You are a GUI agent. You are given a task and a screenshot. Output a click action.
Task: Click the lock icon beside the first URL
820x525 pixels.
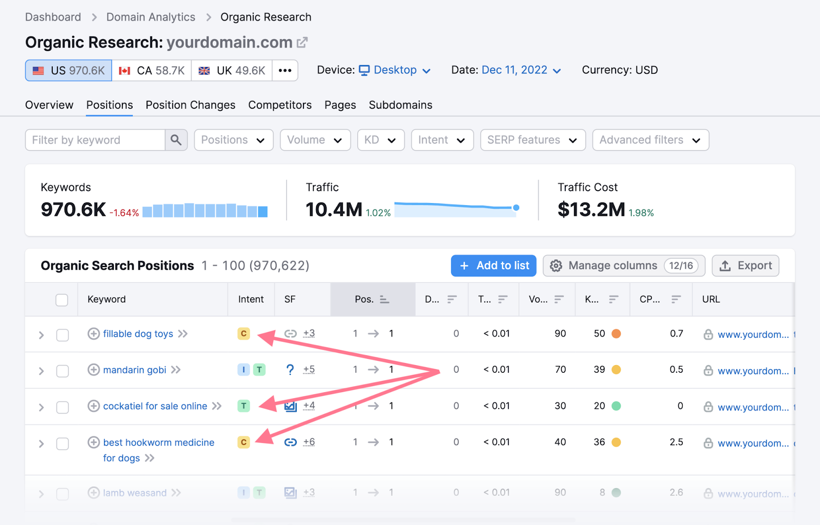click(708, 334)
